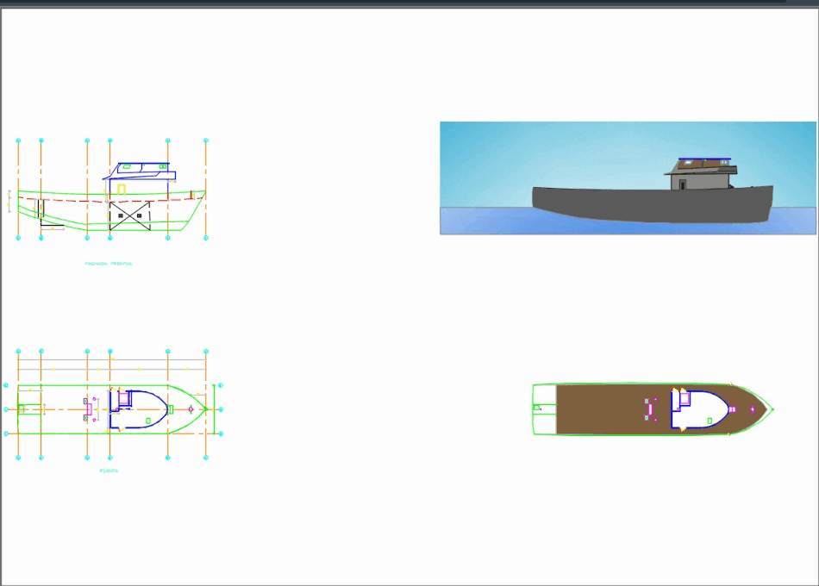Select the magenta equipment block in the plan view
819x586 pixels.
pos(87,408)
